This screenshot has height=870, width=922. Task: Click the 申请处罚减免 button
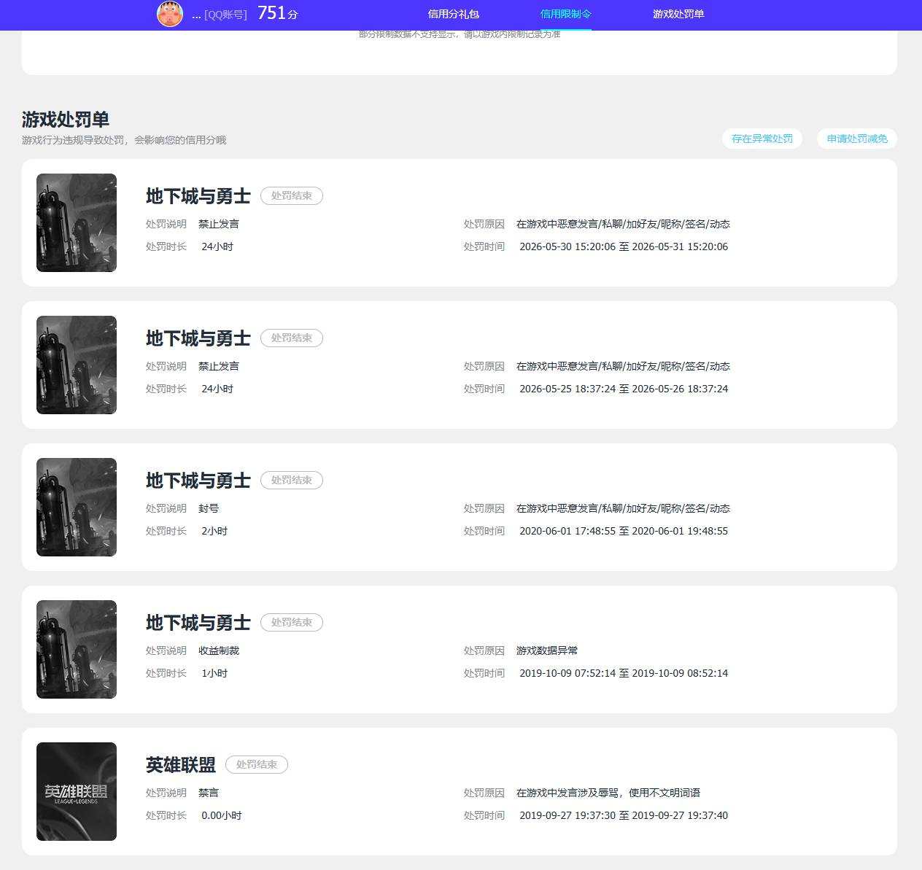coord(857,139)
